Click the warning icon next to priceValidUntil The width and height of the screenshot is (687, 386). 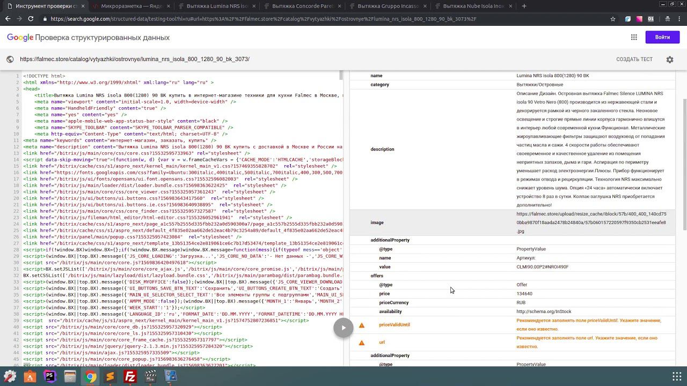pyautogui.click(x=362, y=325)
